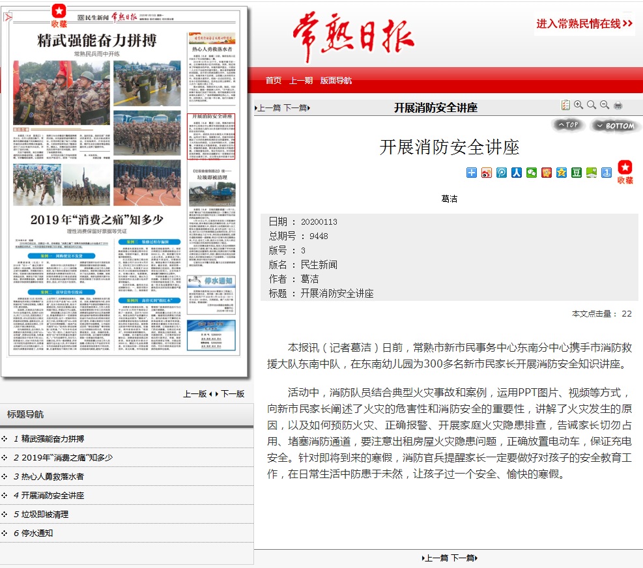Share the article to Sina Weibo
The image size is (643, 568).
(487, 173)
